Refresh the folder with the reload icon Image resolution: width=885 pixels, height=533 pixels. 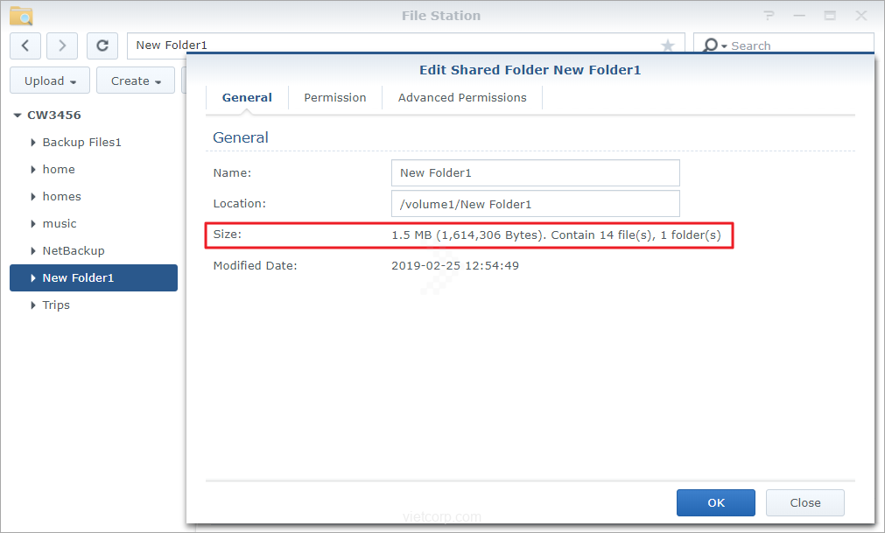(x=102, y=46)
